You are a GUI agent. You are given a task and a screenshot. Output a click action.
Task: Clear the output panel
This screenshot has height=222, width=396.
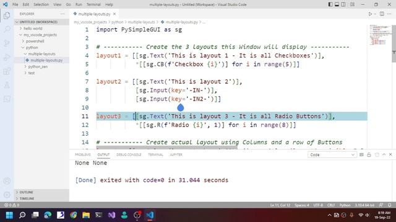(361, 155)
